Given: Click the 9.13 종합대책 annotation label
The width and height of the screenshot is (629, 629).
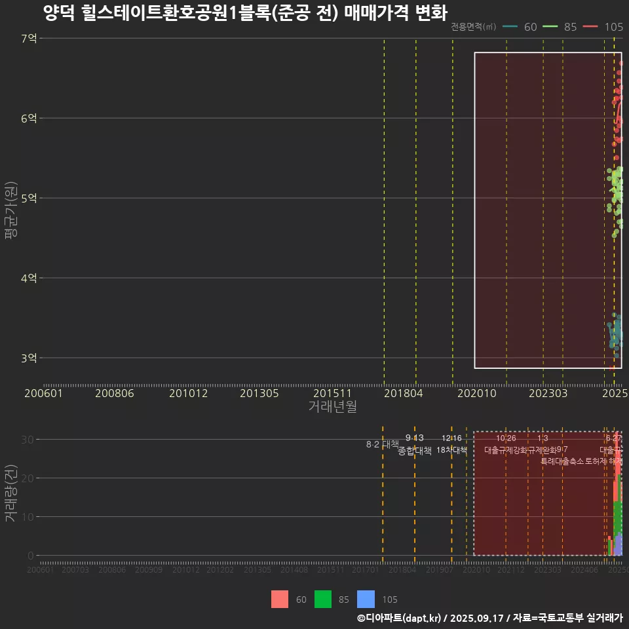Looking at the screenshot, I should tap(414, 444).
